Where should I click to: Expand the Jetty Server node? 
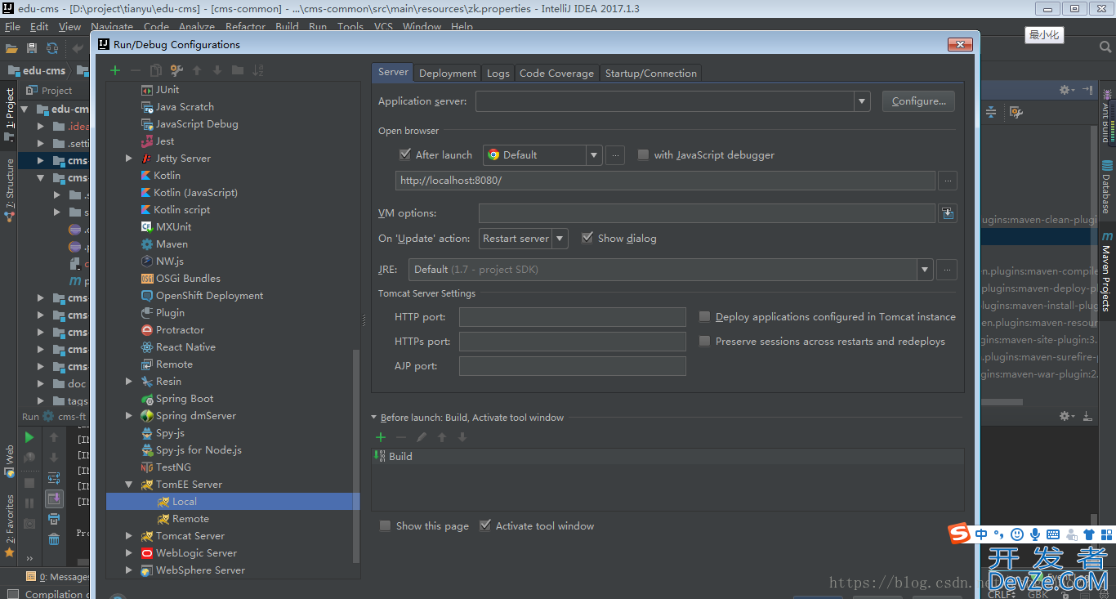coord(129,159)
